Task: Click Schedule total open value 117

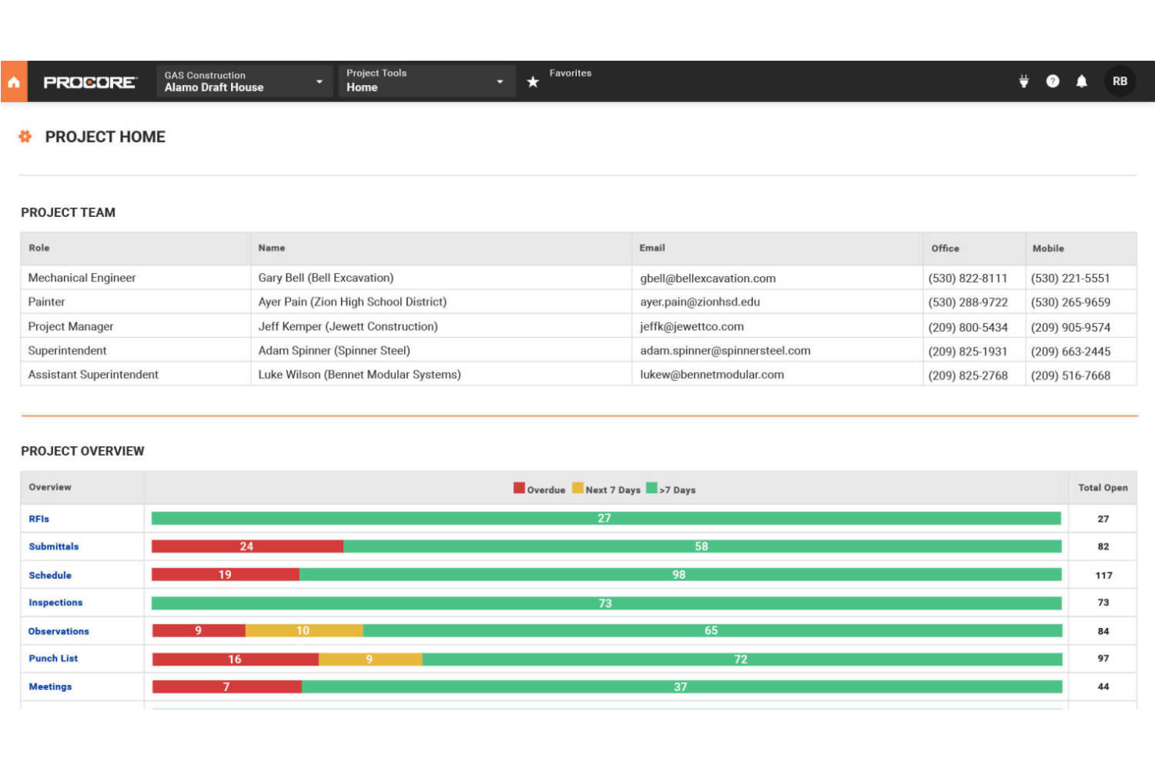Action: coord(1103,576)
